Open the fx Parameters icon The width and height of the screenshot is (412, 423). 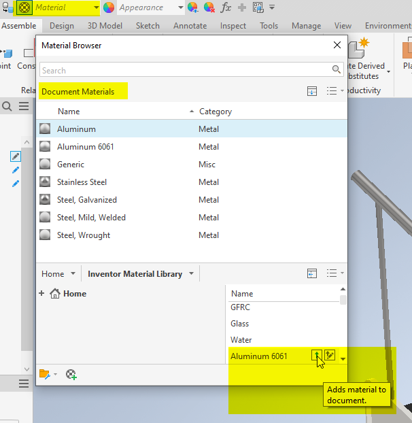click(226, 7)
